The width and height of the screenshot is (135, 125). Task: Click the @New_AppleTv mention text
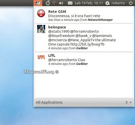click(x=81, y=40)
